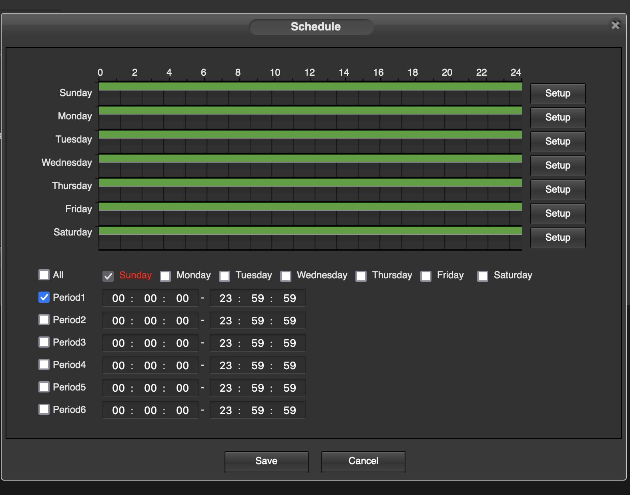The height and width of the screenshot is (495, 630).
Task: Click the Period2 end time field
Action: coord(258,321)
